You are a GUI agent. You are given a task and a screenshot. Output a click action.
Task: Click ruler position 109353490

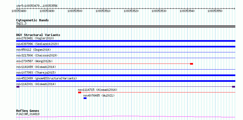pyautogui.click(x=47, y=11)
